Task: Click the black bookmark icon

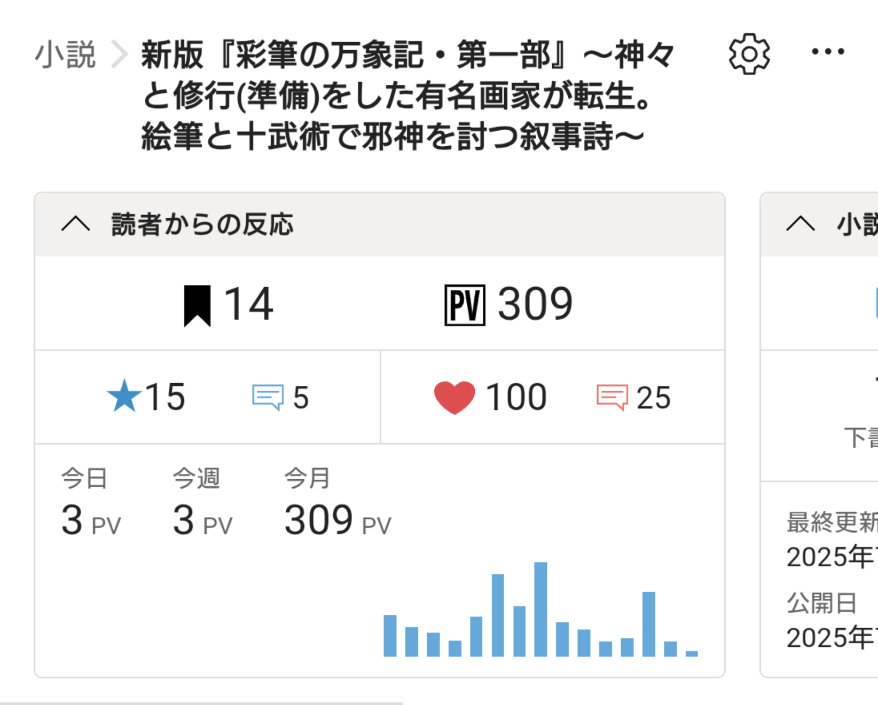Action: [x=197, y=305]
